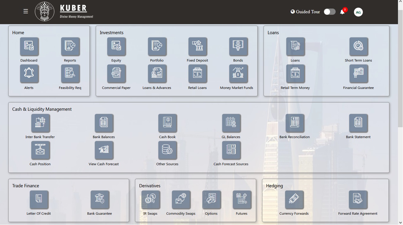Click the Commodity Swaps icon
Screen dimensions: 403x225
point(181,200)
